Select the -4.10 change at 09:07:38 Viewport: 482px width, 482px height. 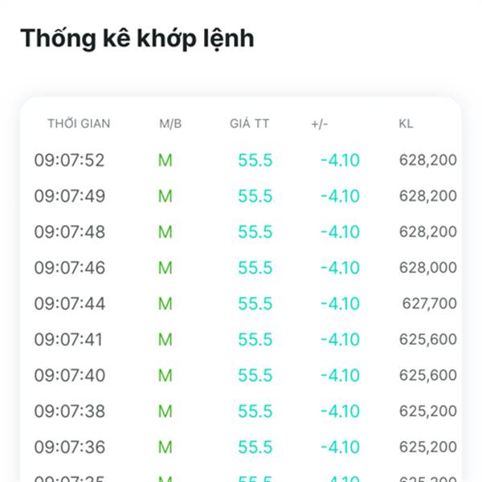[340, 411]
